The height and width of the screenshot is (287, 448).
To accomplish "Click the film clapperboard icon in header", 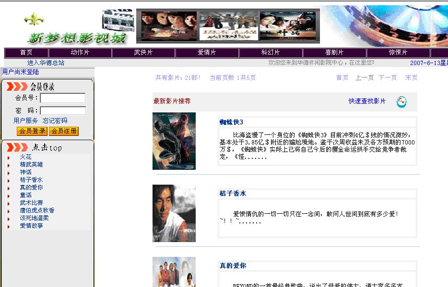I will point(118,21).
